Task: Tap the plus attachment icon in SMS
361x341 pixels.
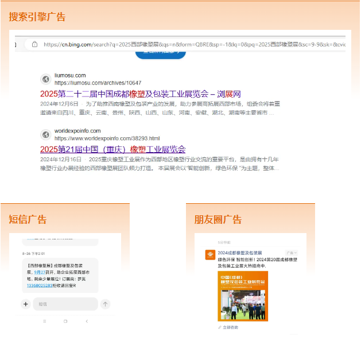Action: point(25,304)
